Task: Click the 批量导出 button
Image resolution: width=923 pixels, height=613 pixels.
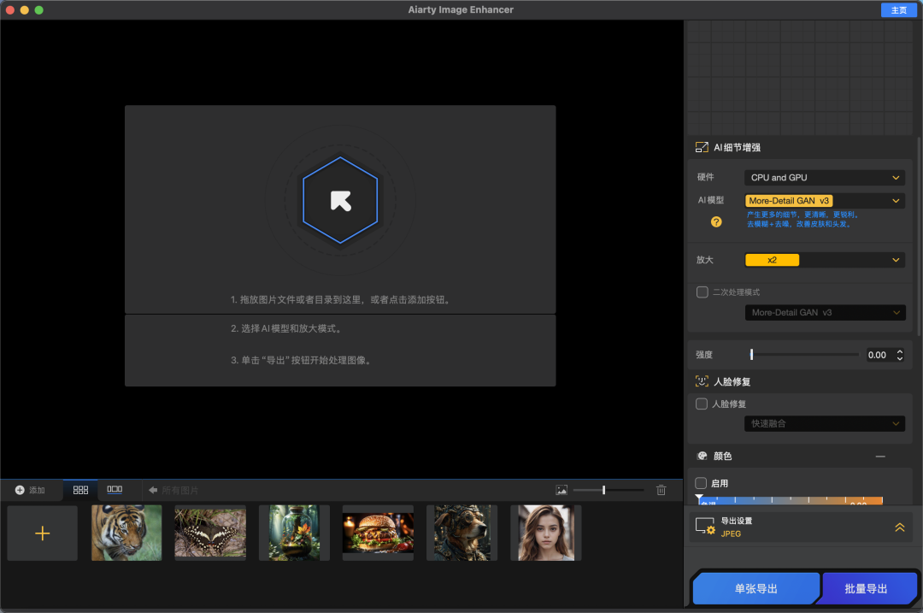Action: tap(866, 589)
